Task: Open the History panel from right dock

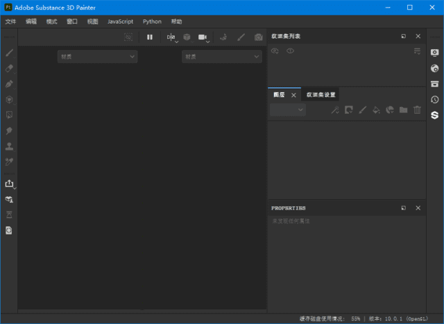Action: coord(435,99)
